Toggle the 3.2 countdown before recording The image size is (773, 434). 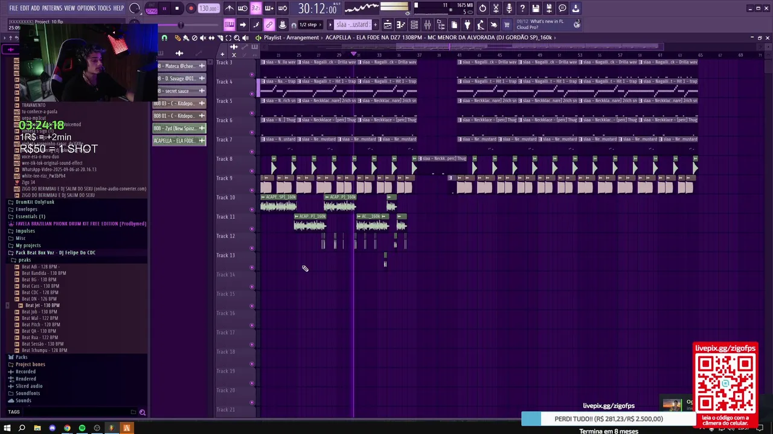(x=256, y=8)
